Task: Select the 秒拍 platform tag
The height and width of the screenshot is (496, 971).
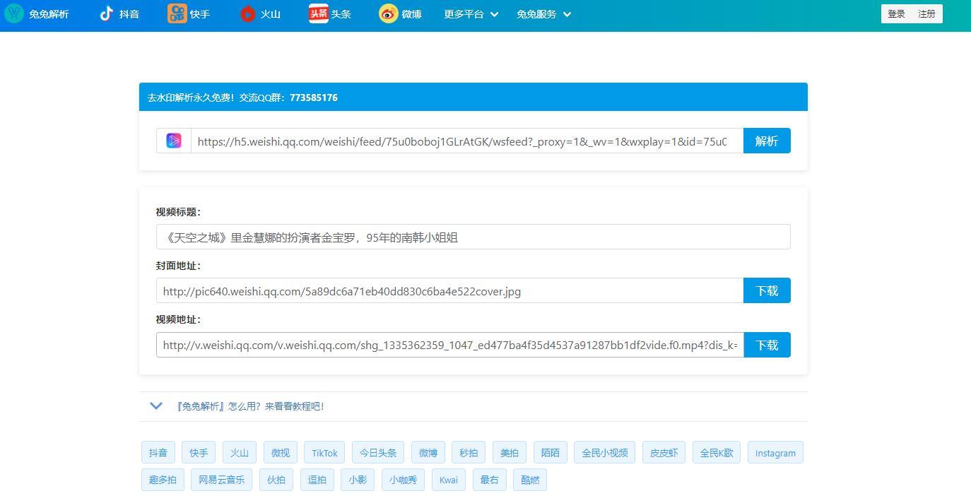Action: coord(469,453)
